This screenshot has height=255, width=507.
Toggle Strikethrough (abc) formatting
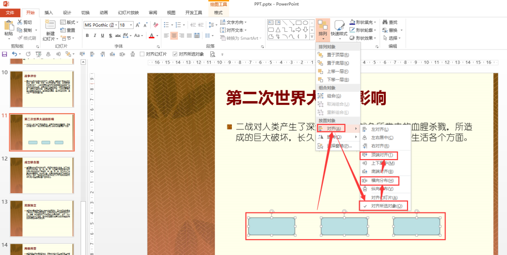click(x=118, y=36)
